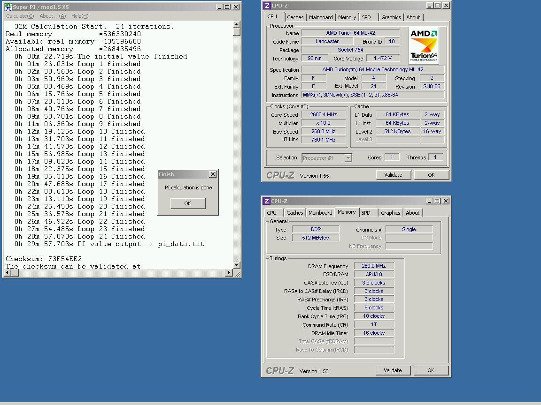This screenshot has width=541, height=405.
Task: Click the Core Speed value 2600.4 MHz
Action: click(324, 115)
